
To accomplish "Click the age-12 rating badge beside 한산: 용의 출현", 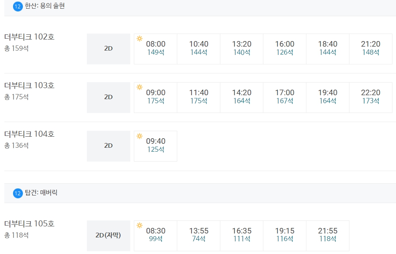I will click(x=18, y=6).
